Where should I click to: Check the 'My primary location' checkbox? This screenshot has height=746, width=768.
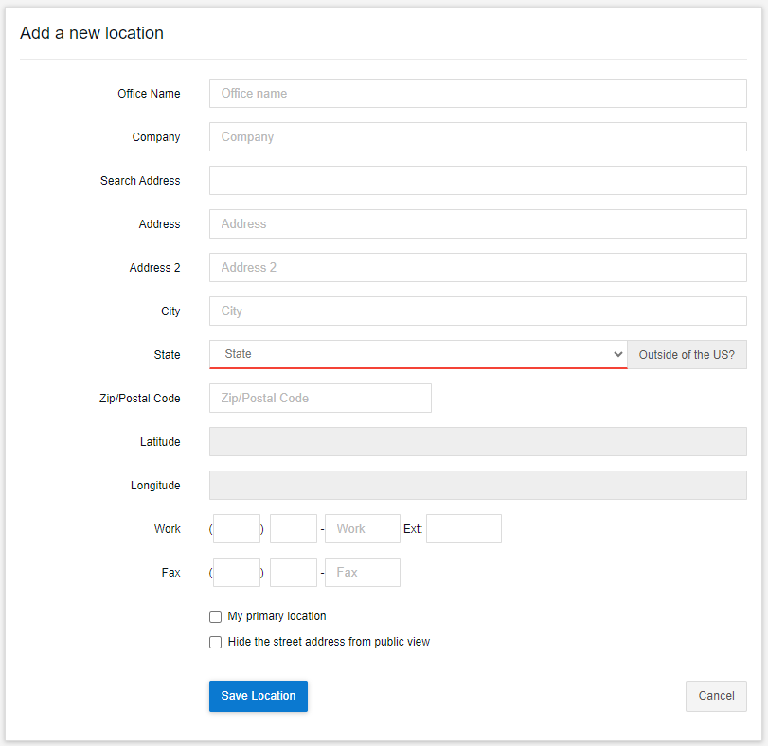pos(216,616)
